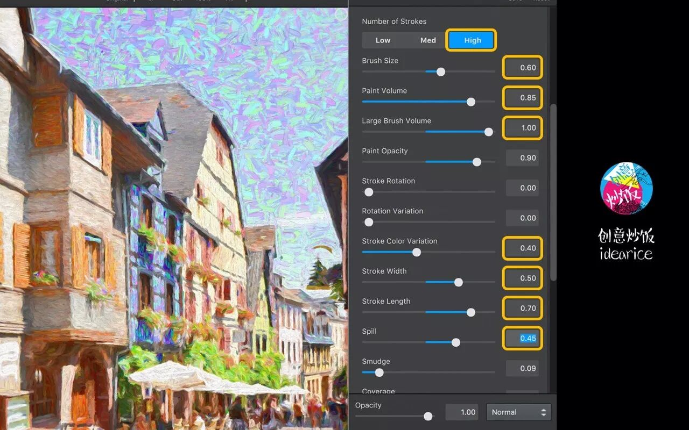The image size is (689, 430).
Task: Click the Paint Volume slider handle
Action: pos(471,102)
